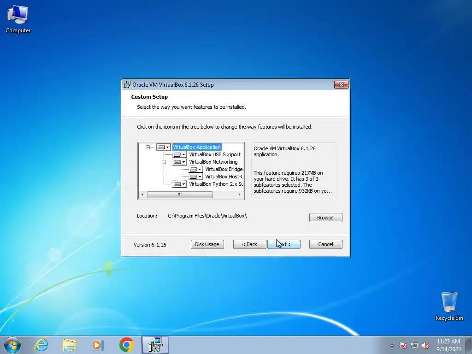Viewport: 472px width, 354px height.
Task: Launch Internet Explorer from taskbar
Action: tap(41, 345)
